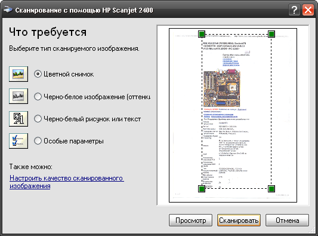Click the black-and-white text icon
This screenshot has height=236, width=318.
[x=18, y=119]
